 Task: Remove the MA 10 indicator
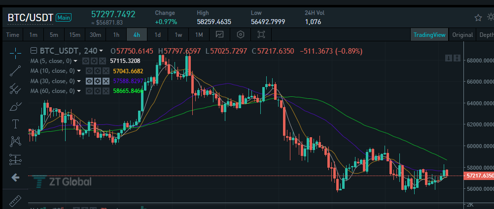[106, 71]
